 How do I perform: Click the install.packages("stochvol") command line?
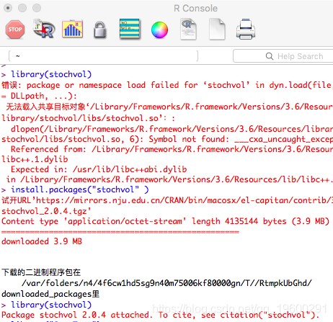click(x=80, y=189)
